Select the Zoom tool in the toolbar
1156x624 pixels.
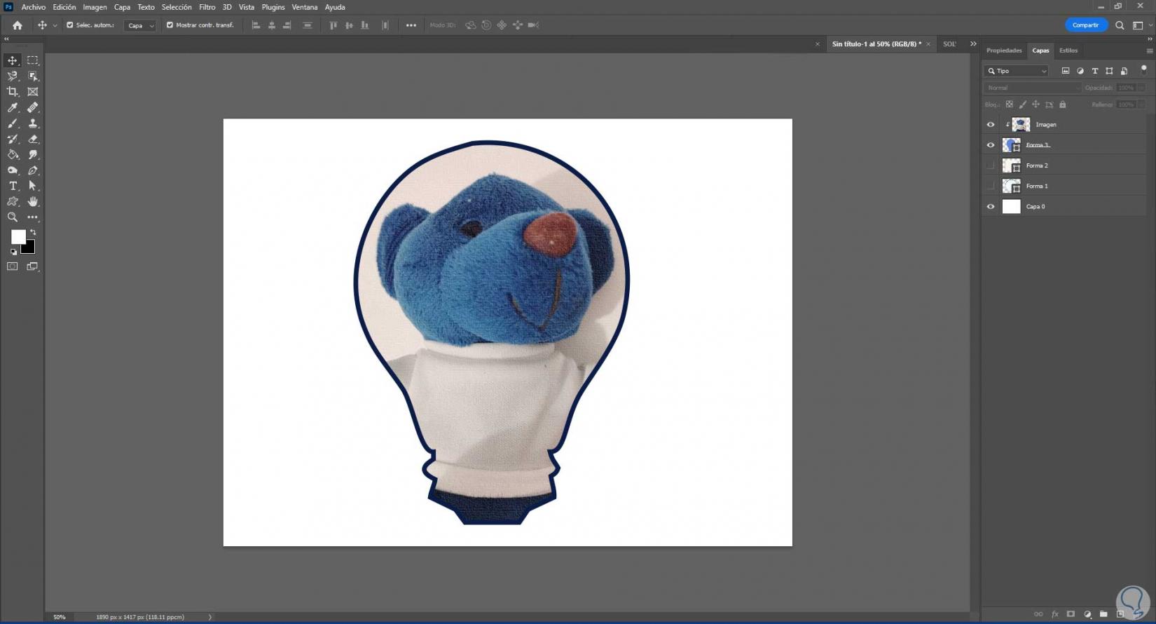click(x=13, y=217)
